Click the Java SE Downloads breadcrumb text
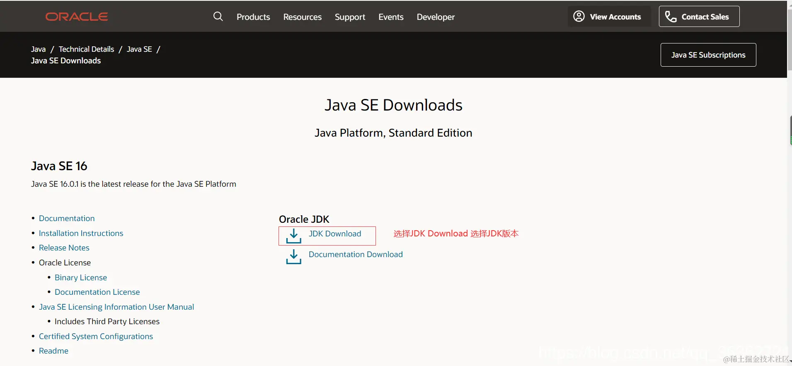 66,60
